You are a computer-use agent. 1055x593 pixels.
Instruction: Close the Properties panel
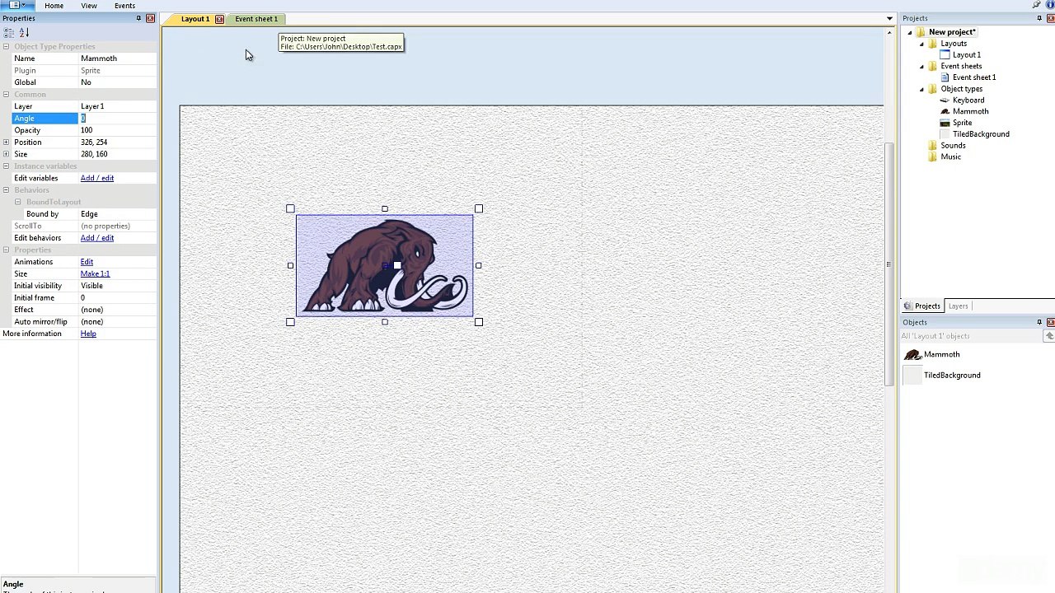(x=150, y=18)
